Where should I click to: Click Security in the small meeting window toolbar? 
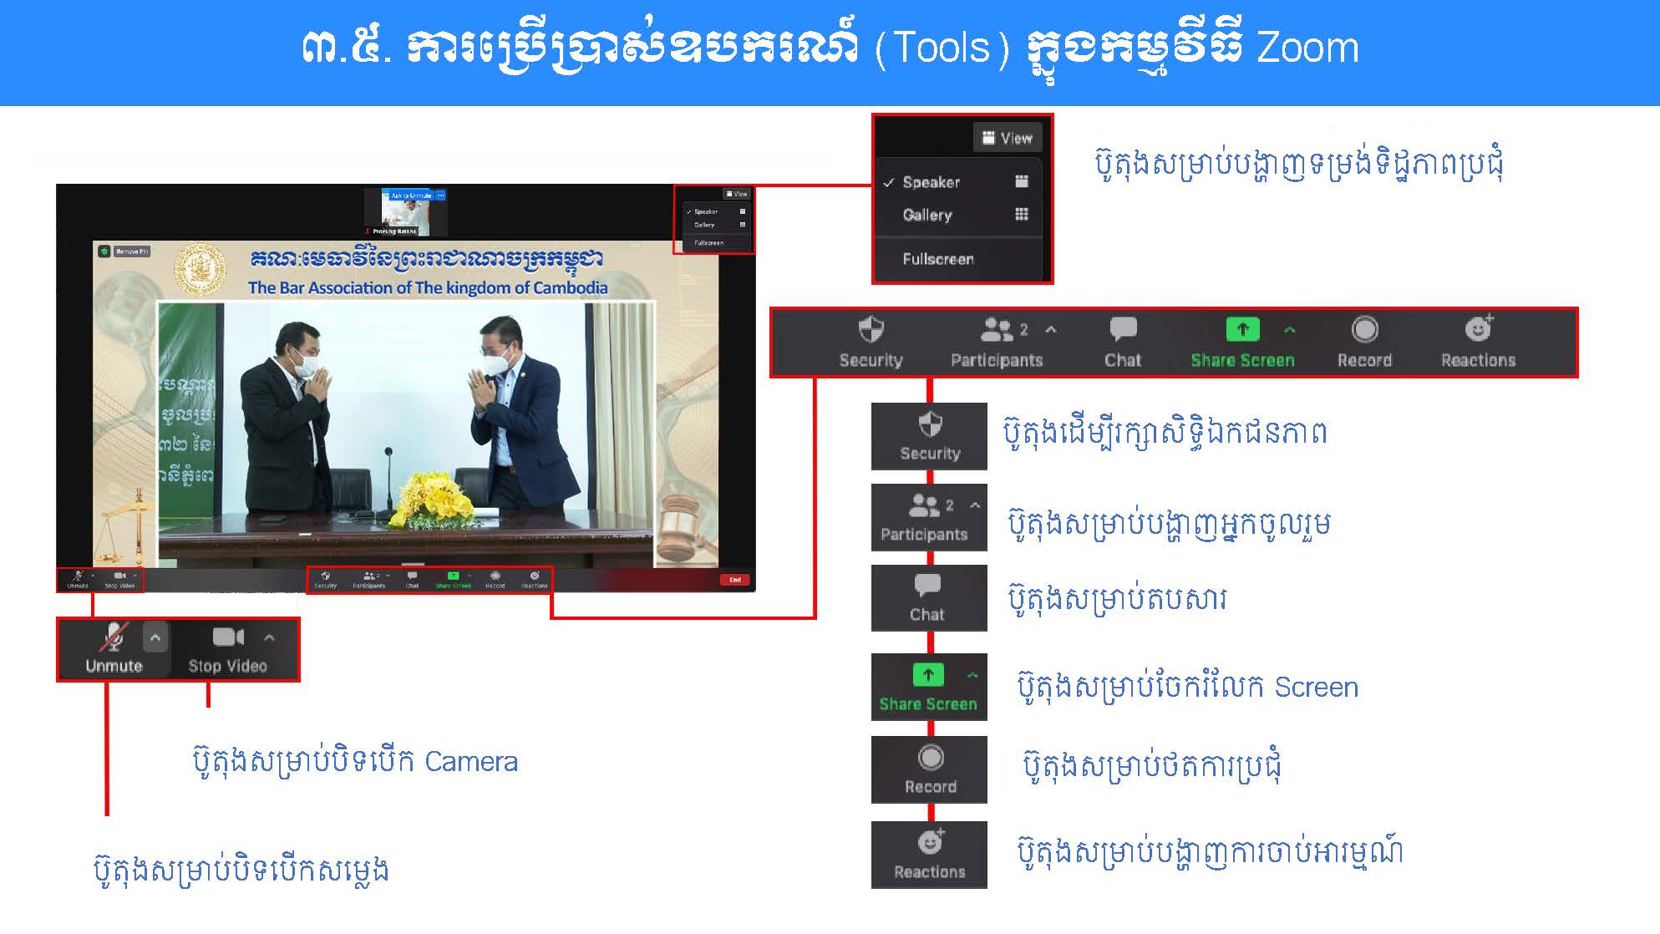point(325,580)
